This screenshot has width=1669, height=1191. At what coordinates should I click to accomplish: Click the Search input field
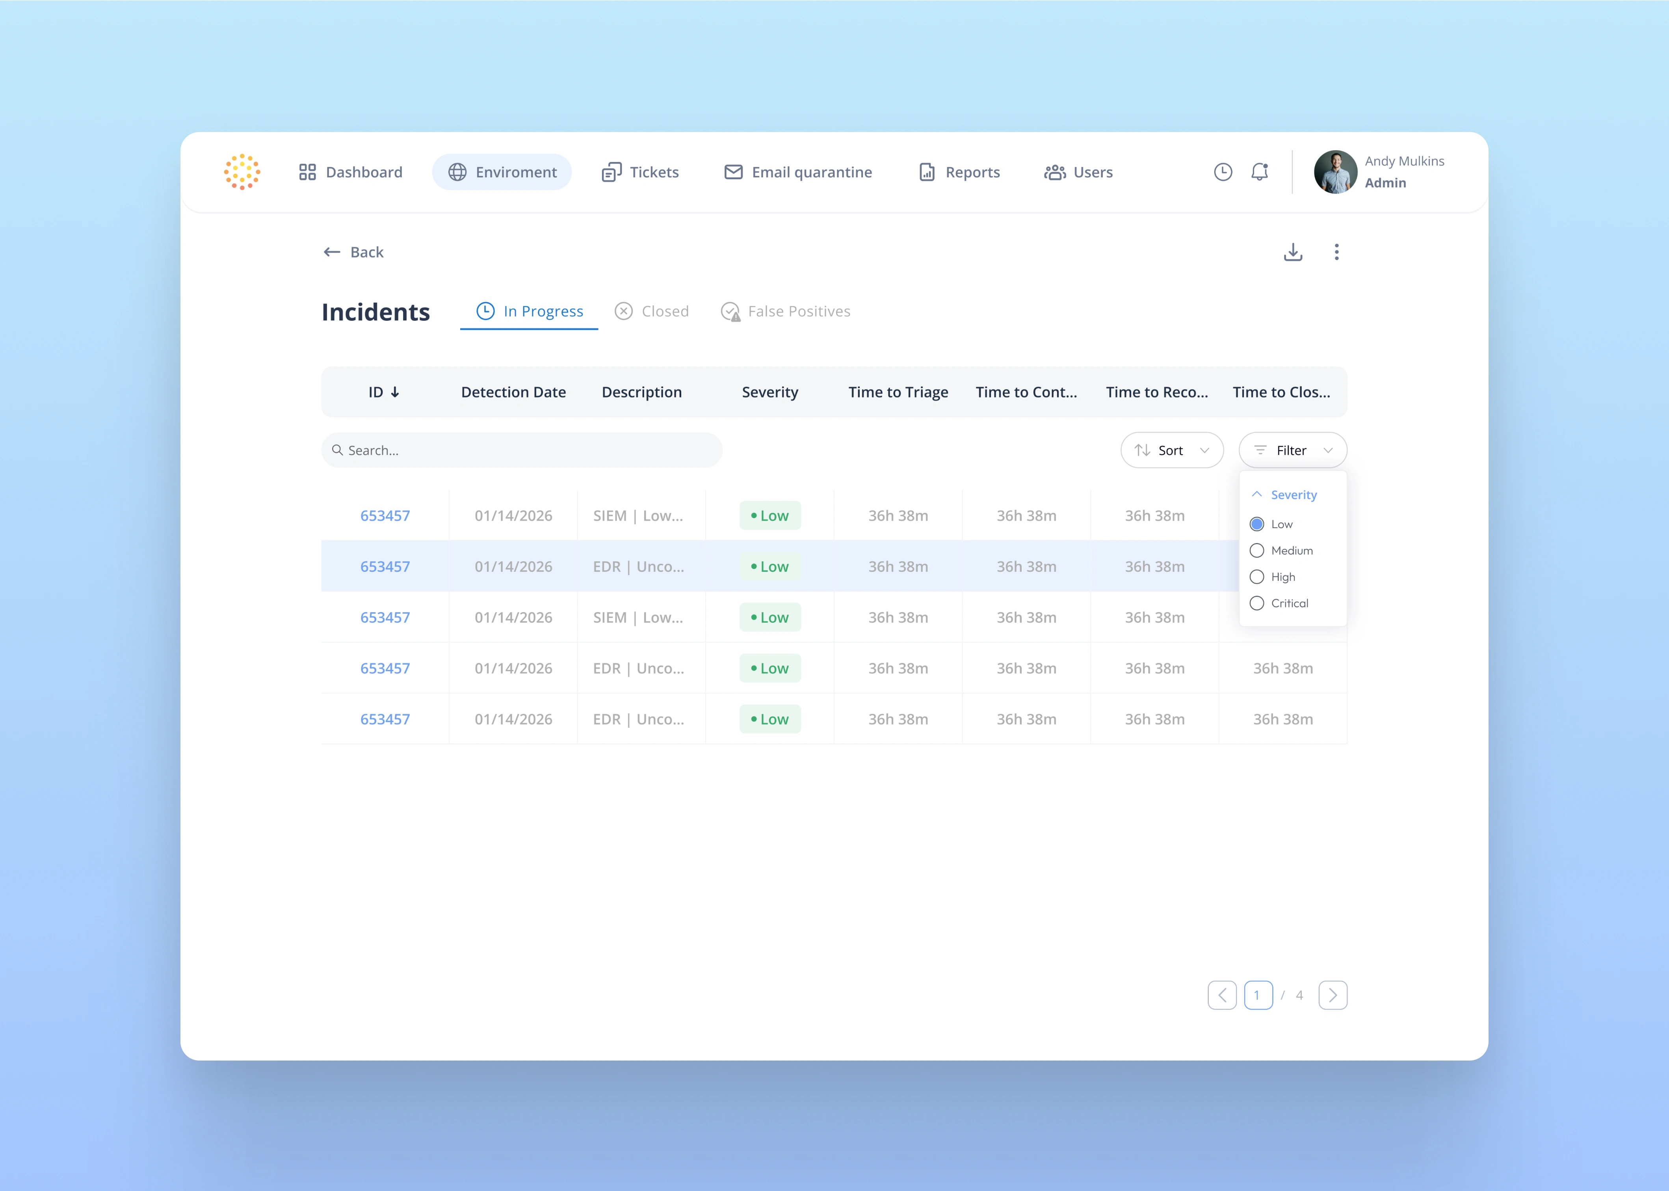(x=521, y=450)
